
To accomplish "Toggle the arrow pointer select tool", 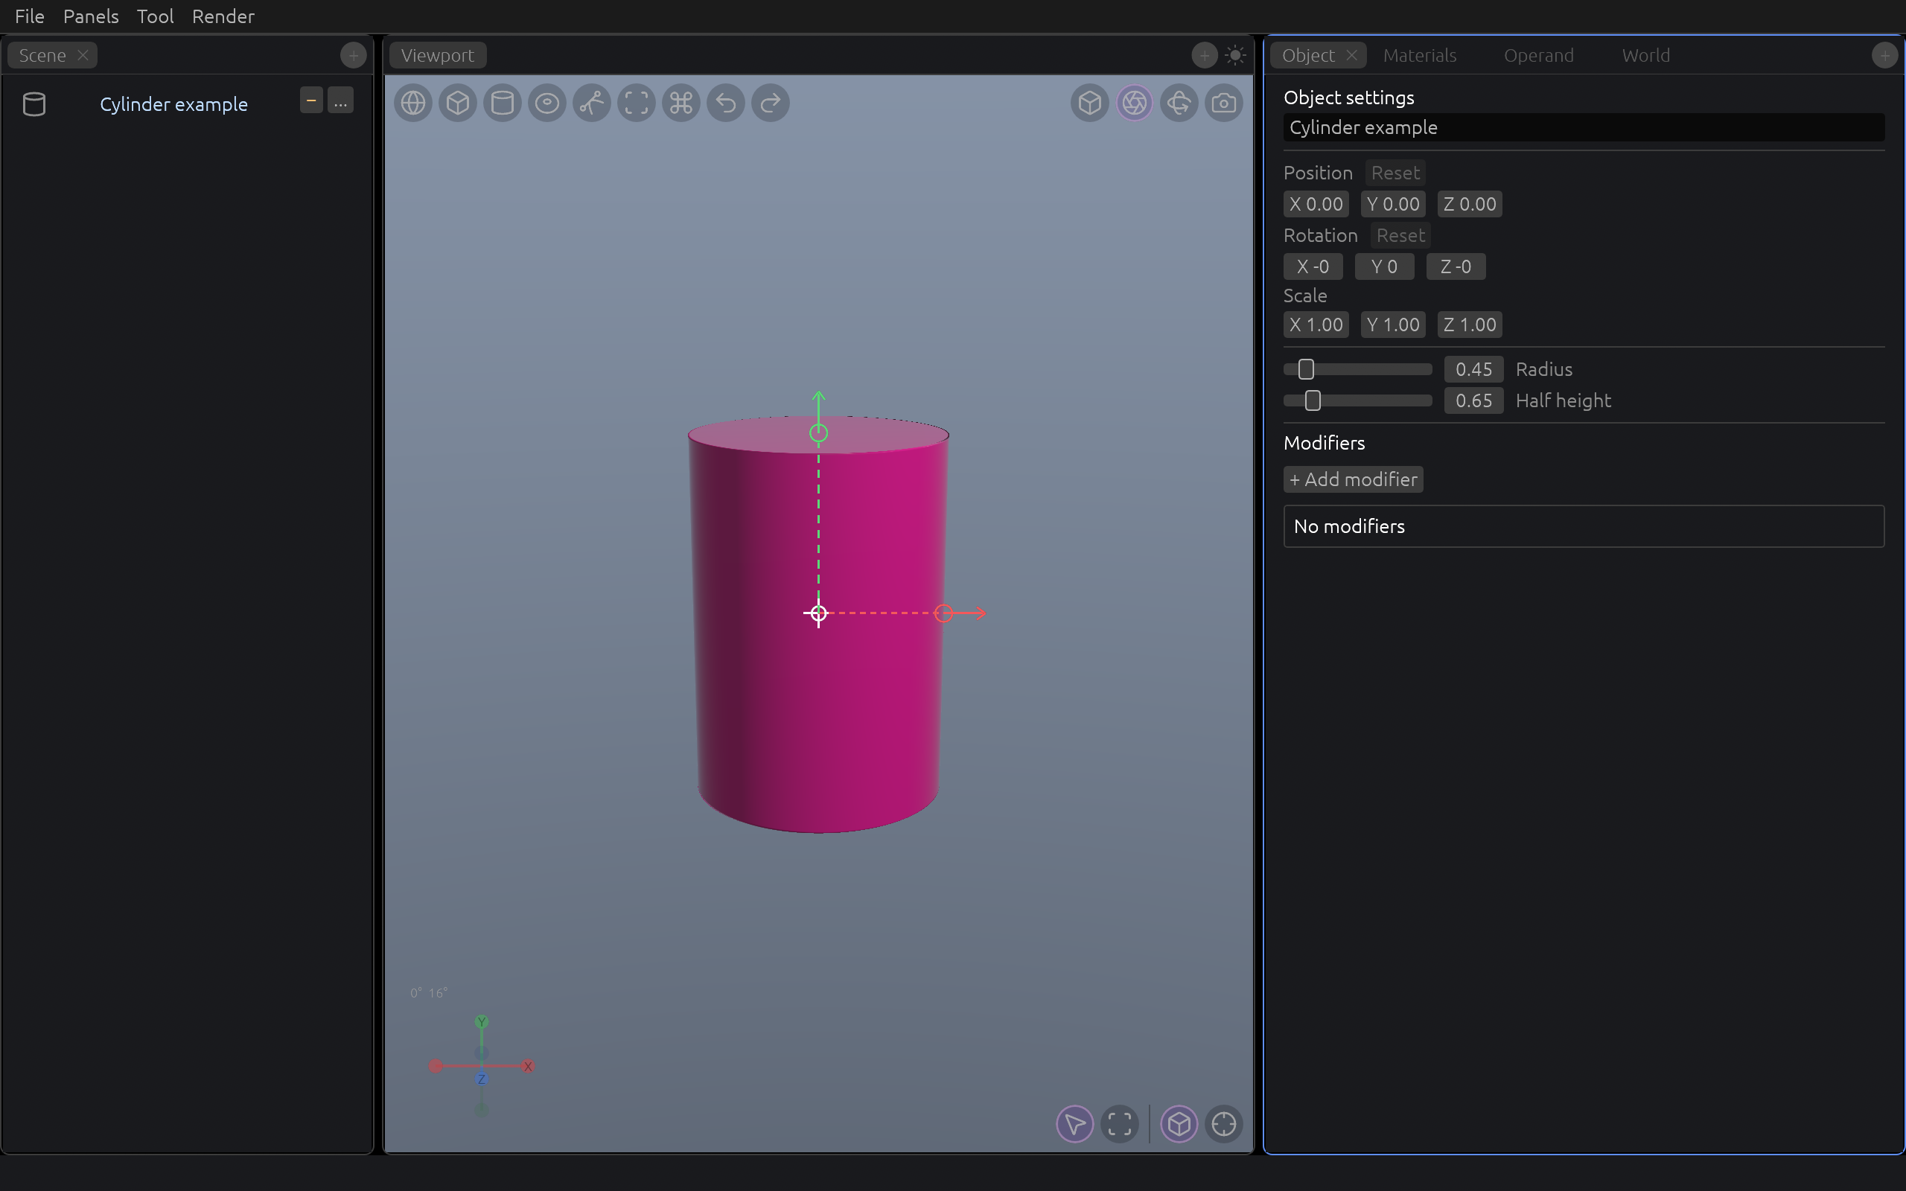I will click(x=1075, y=1124).
